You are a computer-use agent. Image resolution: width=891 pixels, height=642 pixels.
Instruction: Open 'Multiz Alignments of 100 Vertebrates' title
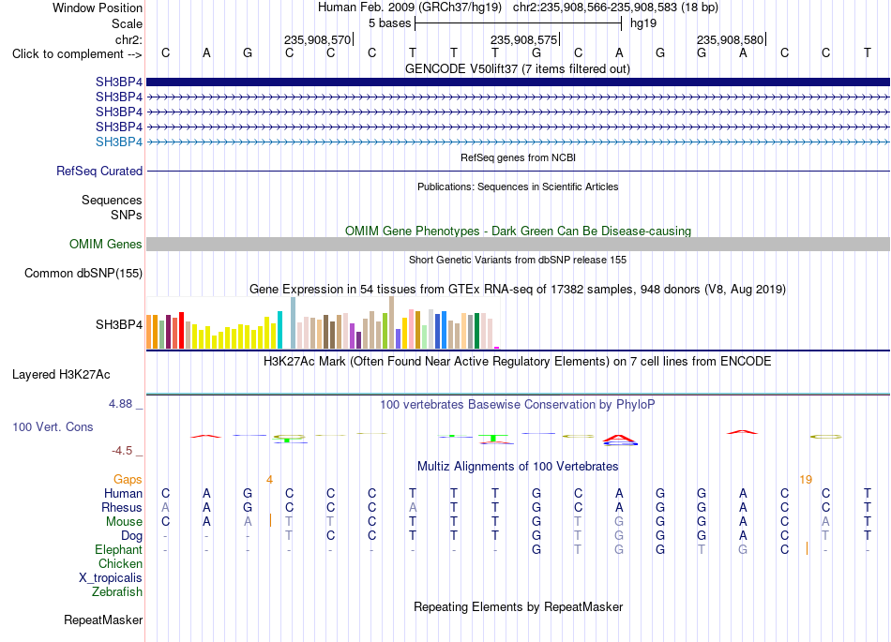518,467
